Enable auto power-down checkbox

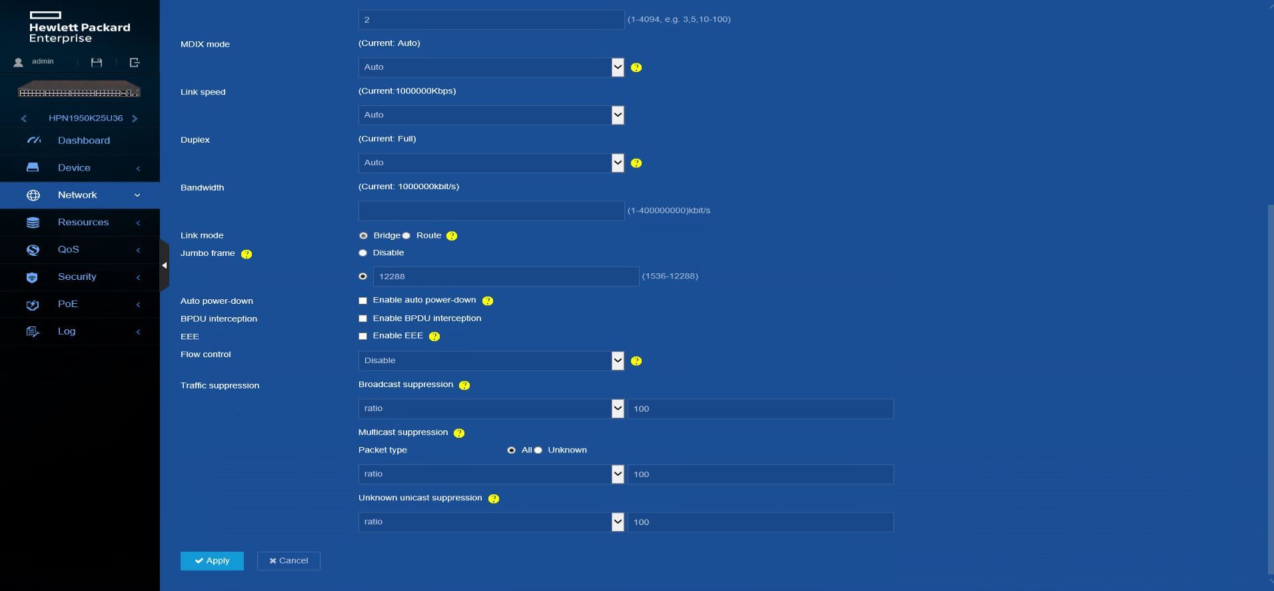coord(362,300)
